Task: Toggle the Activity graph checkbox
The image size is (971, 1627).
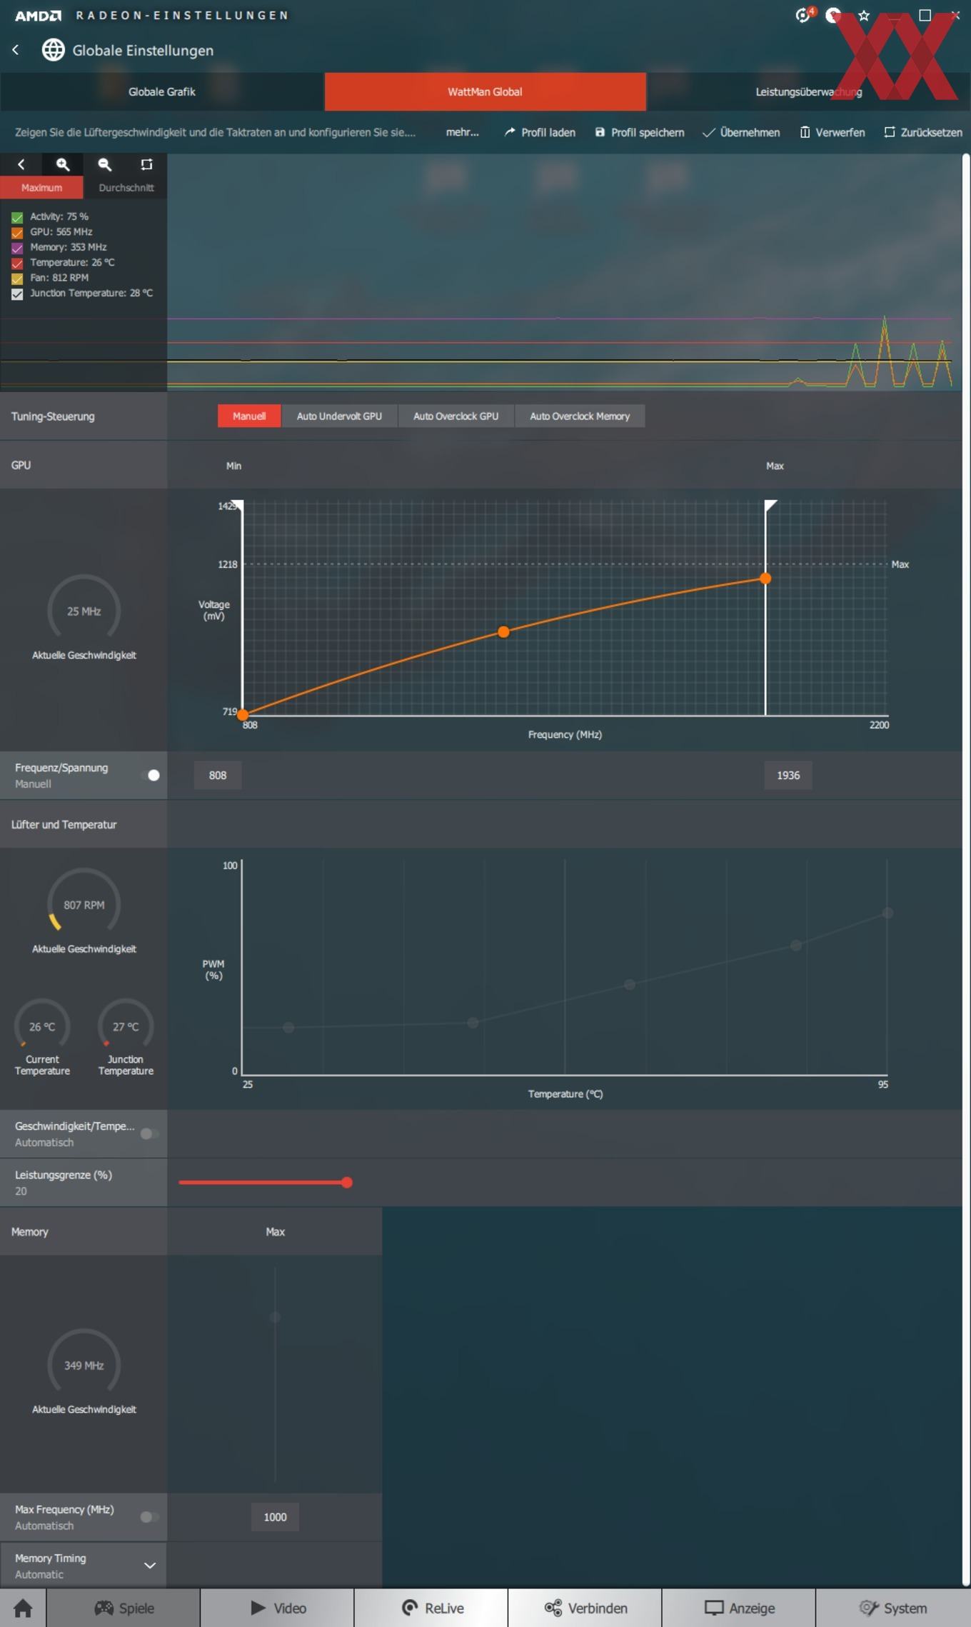Action: pos(17,217)
